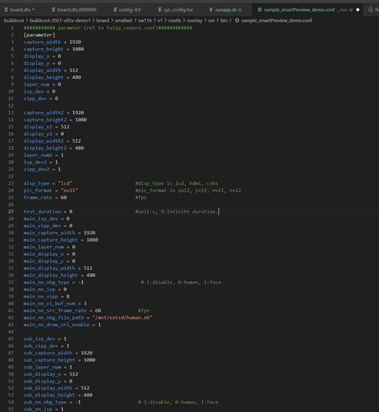The width and height of the screenshot is (379, 412).
Task: Click the file icon on the sys_config.fex tab
Action: point(160,10)
